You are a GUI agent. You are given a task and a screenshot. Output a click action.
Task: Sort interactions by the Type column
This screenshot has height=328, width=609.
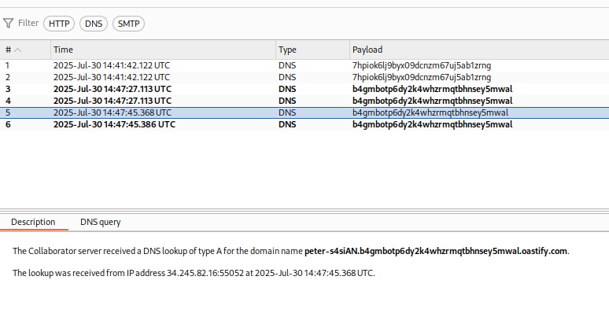pyautogui.click(x=288, y=50)
